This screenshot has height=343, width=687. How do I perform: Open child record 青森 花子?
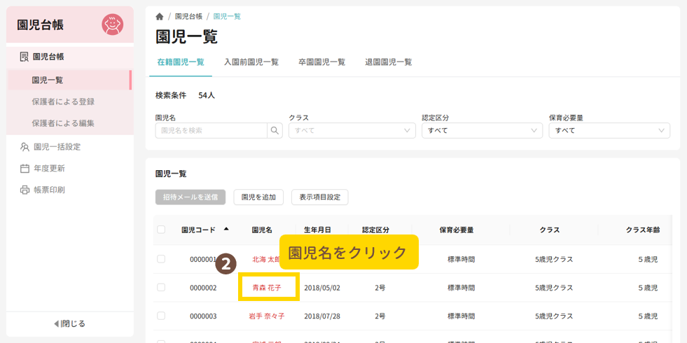(x=267, y=288)
